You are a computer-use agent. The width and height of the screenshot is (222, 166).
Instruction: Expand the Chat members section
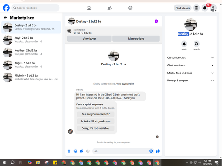pyautogui.click(x=190, y=65)
